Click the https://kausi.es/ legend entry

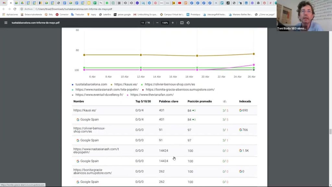coord(126,84)
